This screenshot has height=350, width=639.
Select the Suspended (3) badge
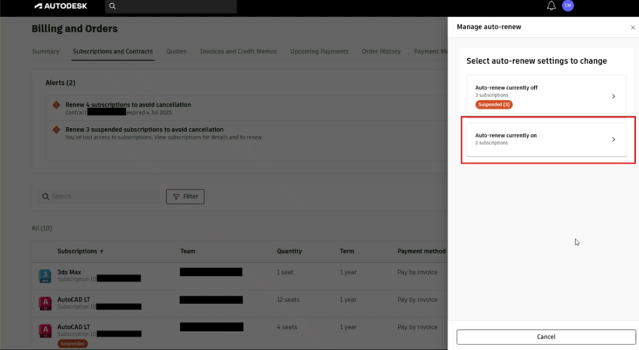tap(494, 105)
